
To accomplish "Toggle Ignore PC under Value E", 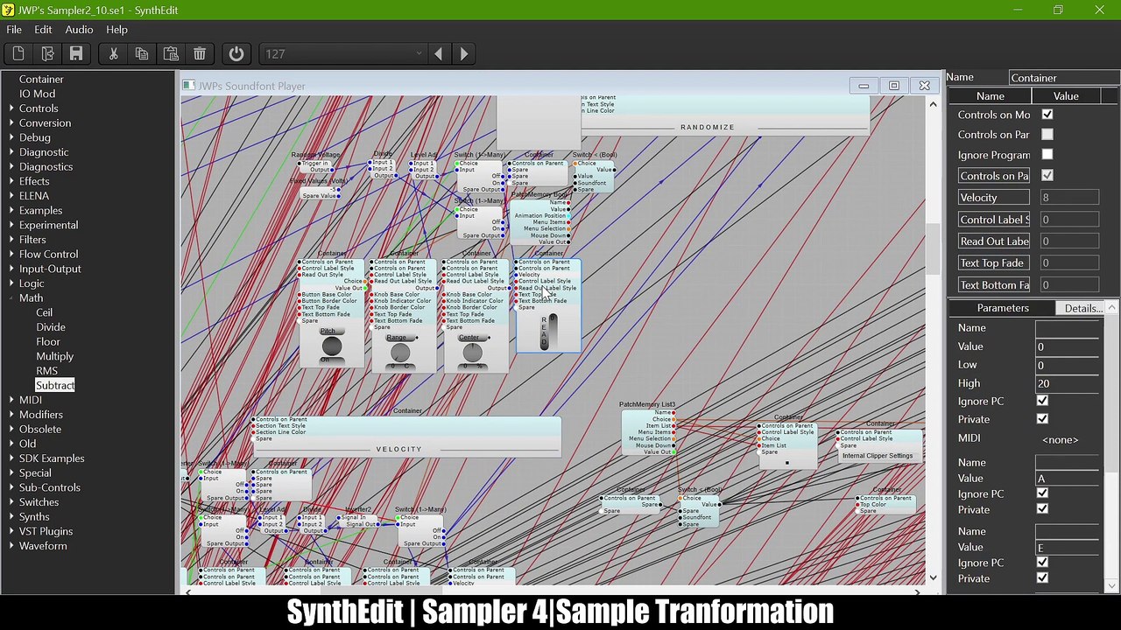I will point(1042,563).
